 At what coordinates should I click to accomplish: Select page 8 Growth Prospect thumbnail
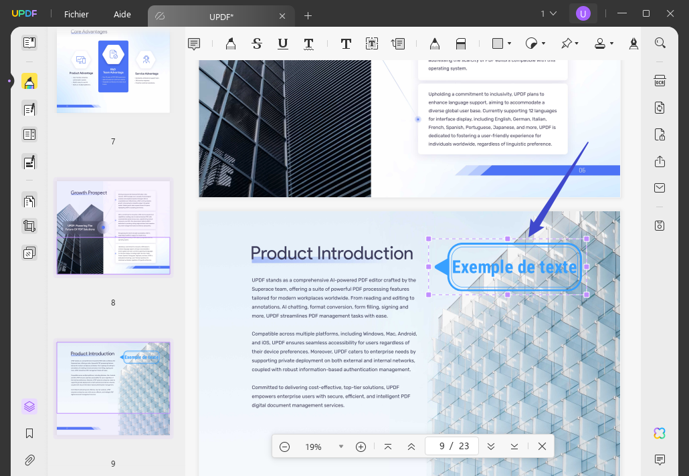113,227
